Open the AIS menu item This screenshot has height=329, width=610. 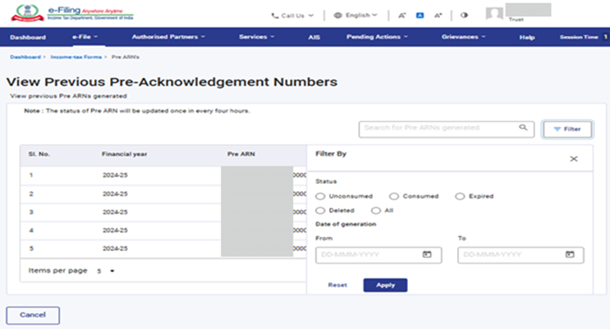(314, 37)
